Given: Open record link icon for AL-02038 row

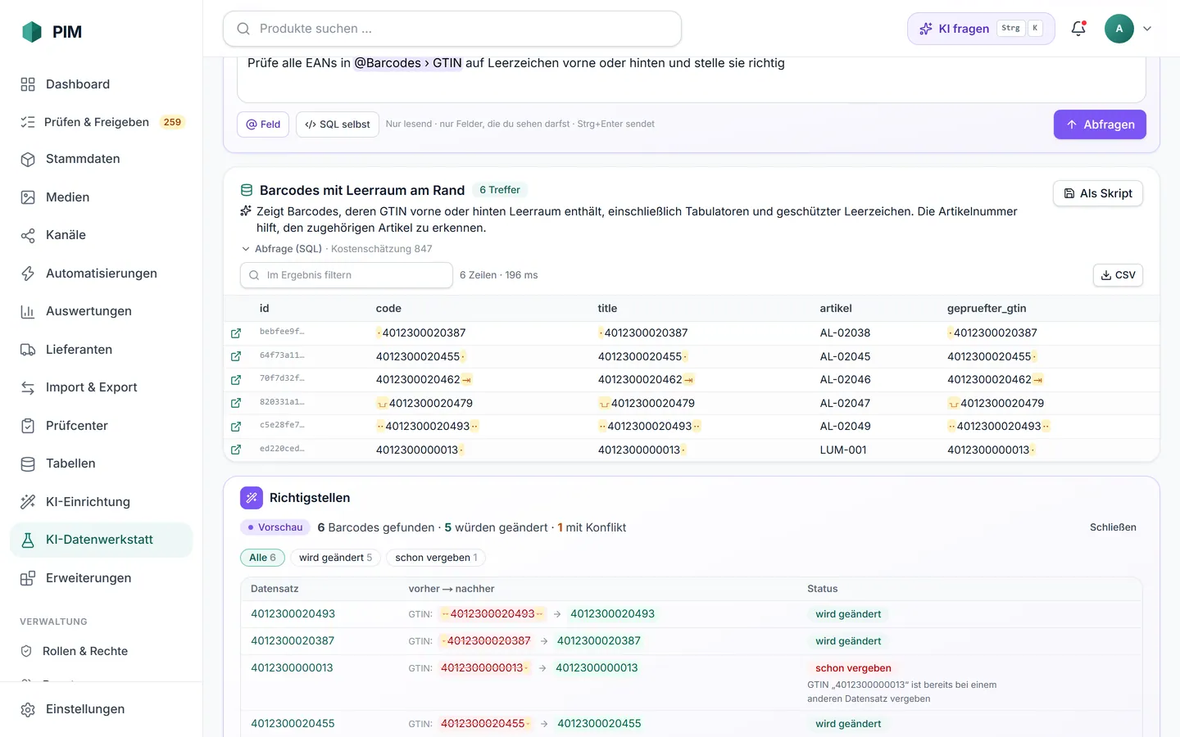Looking at the screenshot, I should [x=236, y=333].
